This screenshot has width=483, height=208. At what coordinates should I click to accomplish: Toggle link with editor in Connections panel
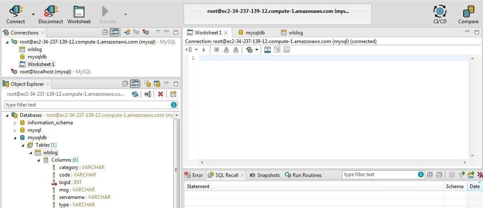point(115,32)
